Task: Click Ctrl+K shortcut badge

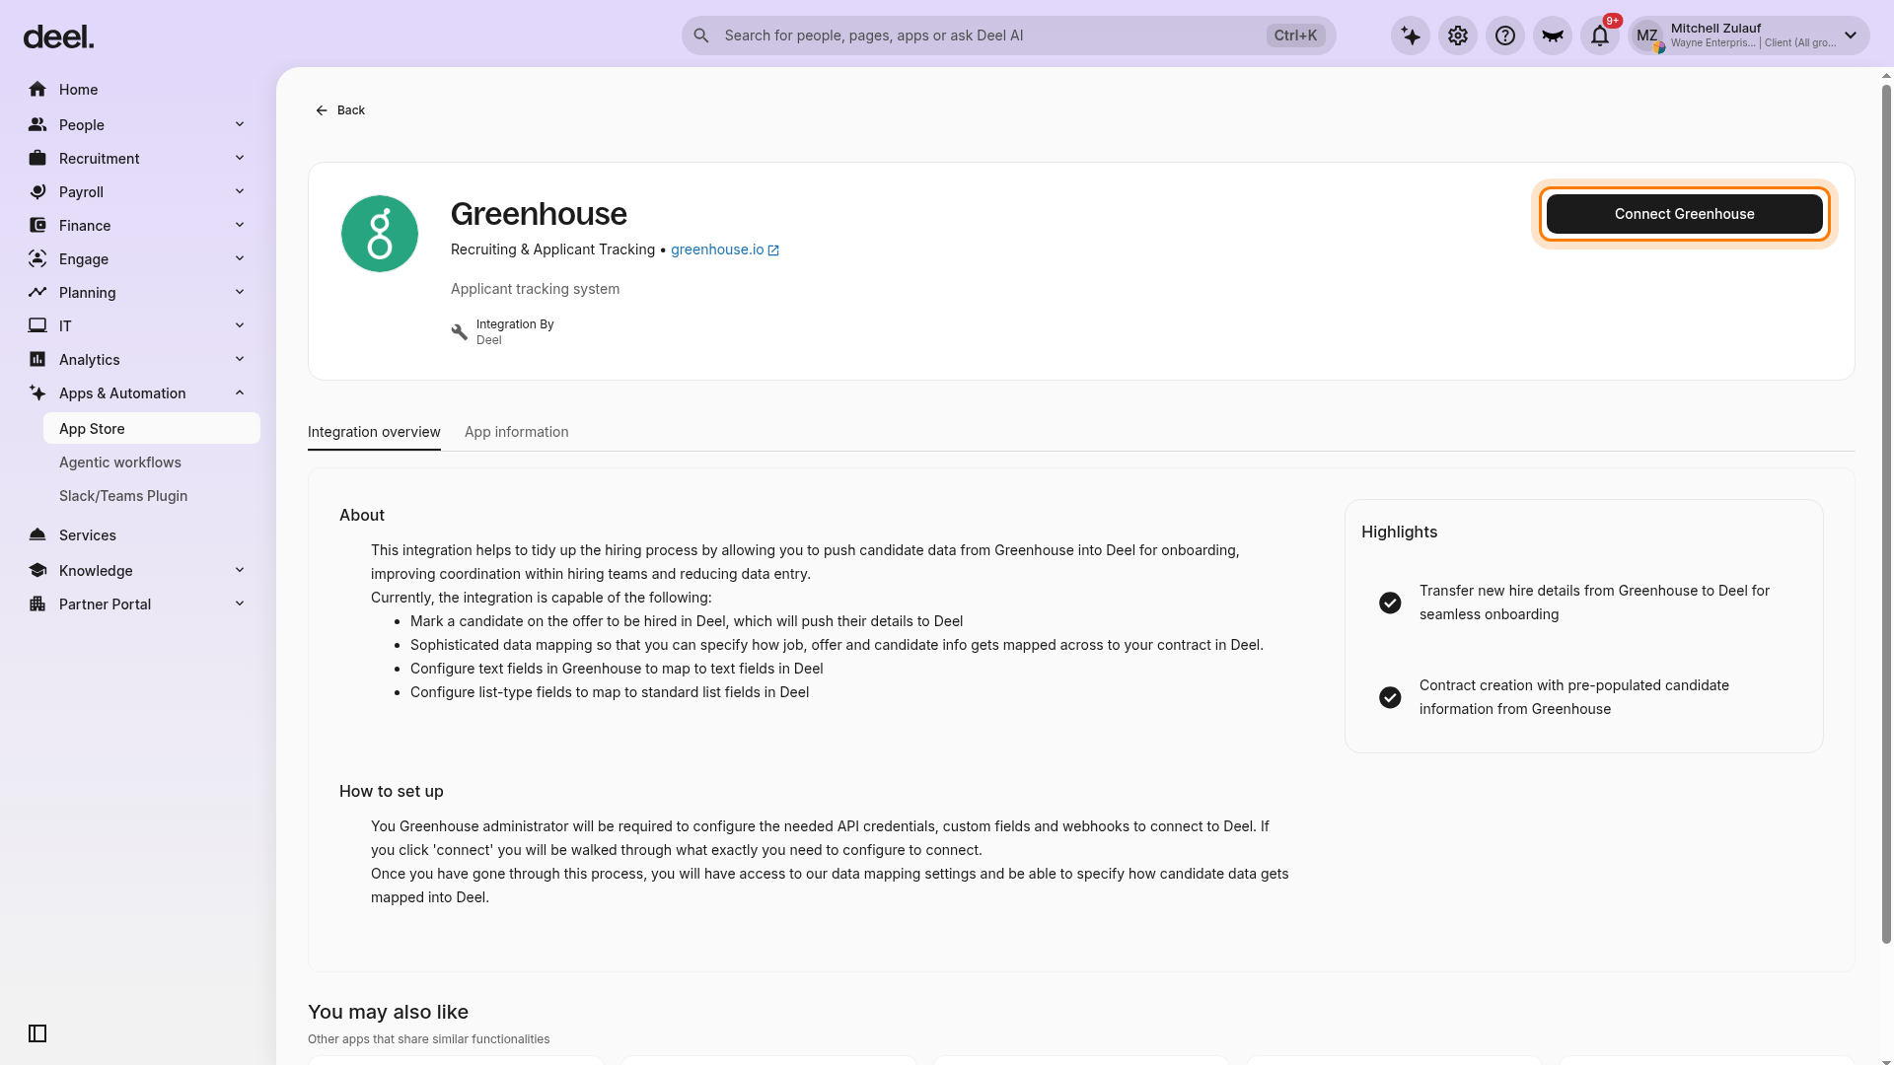Action: (x=1295, y=35)
